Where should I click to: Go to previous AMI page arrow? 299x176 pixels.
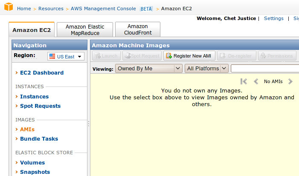(x=256, y=81)
